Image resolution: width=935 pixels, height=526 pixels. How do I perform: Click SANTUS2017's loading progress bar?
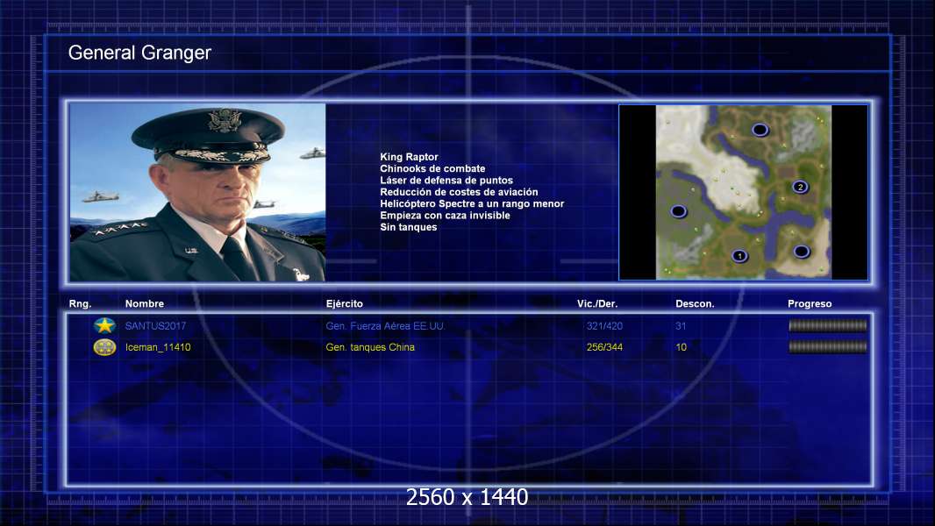[828, 325]
